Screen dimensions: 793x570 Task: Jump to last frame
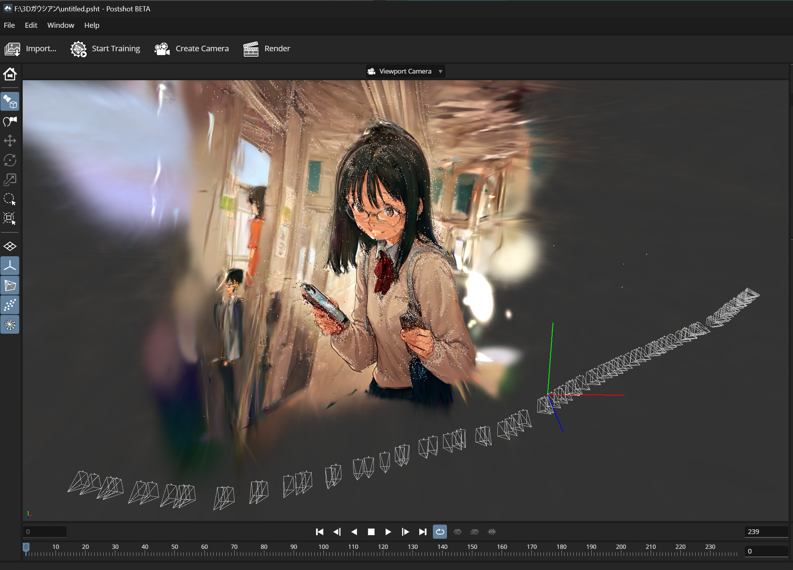pyautogui.click(x=423, y=532)
